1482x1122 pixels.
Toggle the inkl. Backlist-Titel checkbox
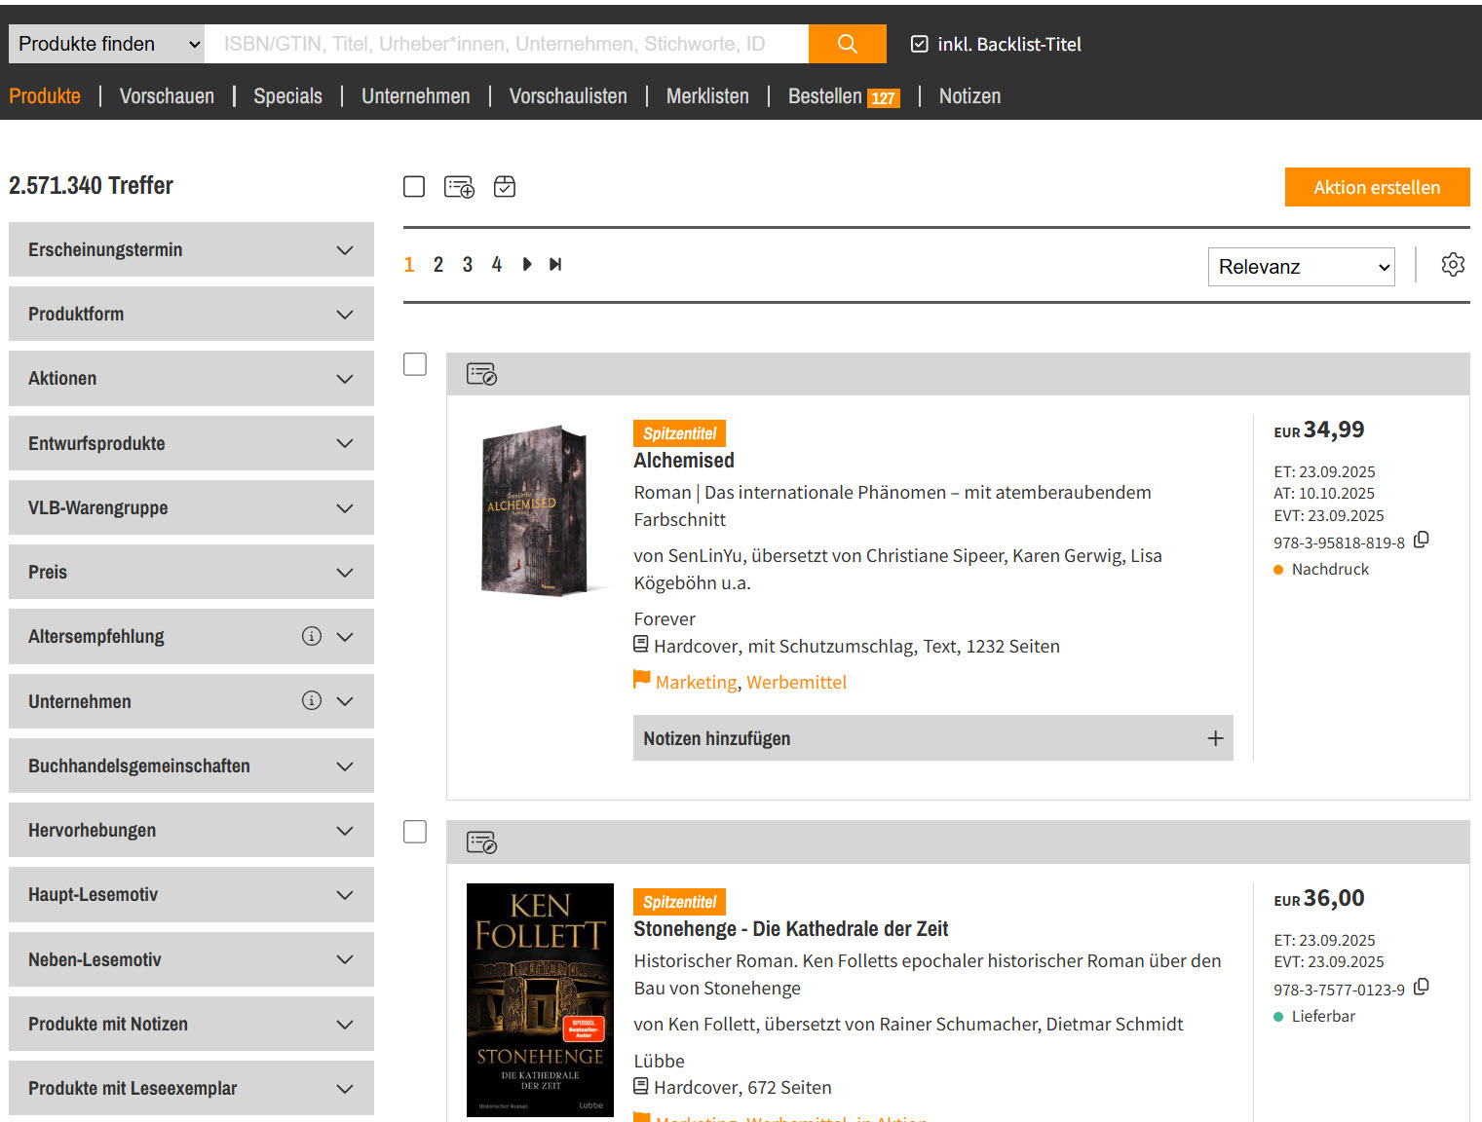coord(919,44)
